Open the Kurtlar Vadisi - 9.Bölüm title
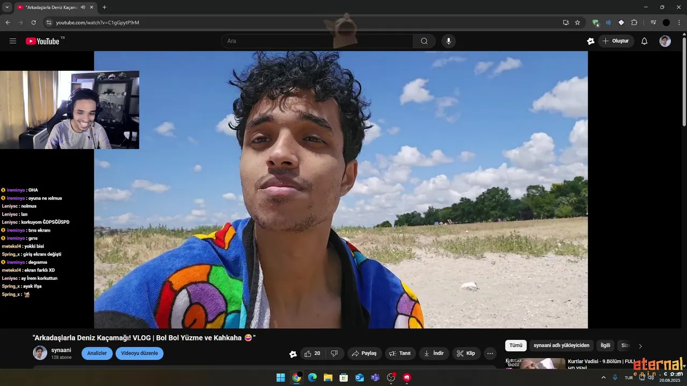The width and height of the screenshot is (687, 386). coord(601,365)
